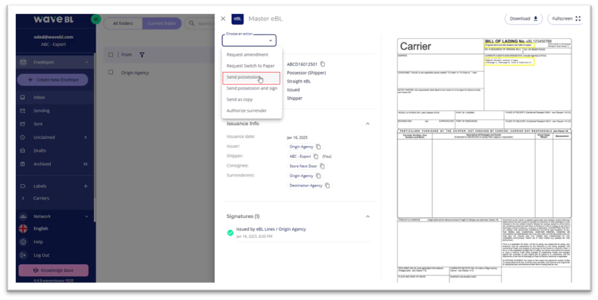Copy the Shipper ABC - Export name
598x300 pixels.
[316, 156]
